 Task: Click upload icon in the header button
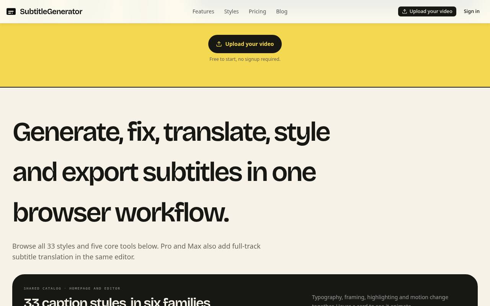pos(405,11)
